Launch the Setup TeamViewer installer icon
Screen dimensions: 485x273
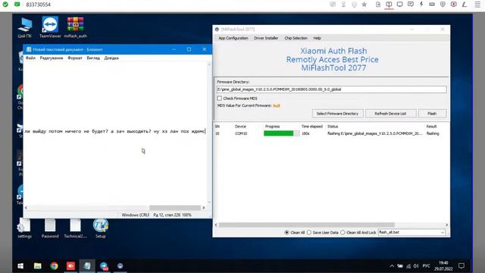point(101,228)
